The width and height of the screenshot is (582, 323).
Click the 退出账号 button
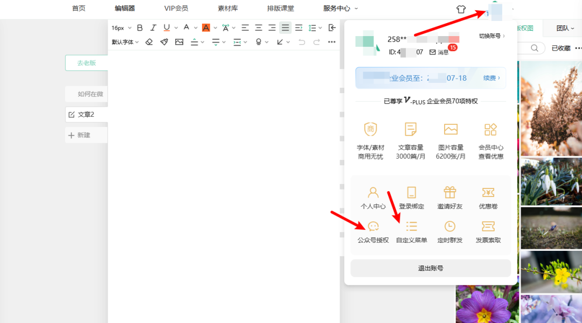[x=431, y=268]
